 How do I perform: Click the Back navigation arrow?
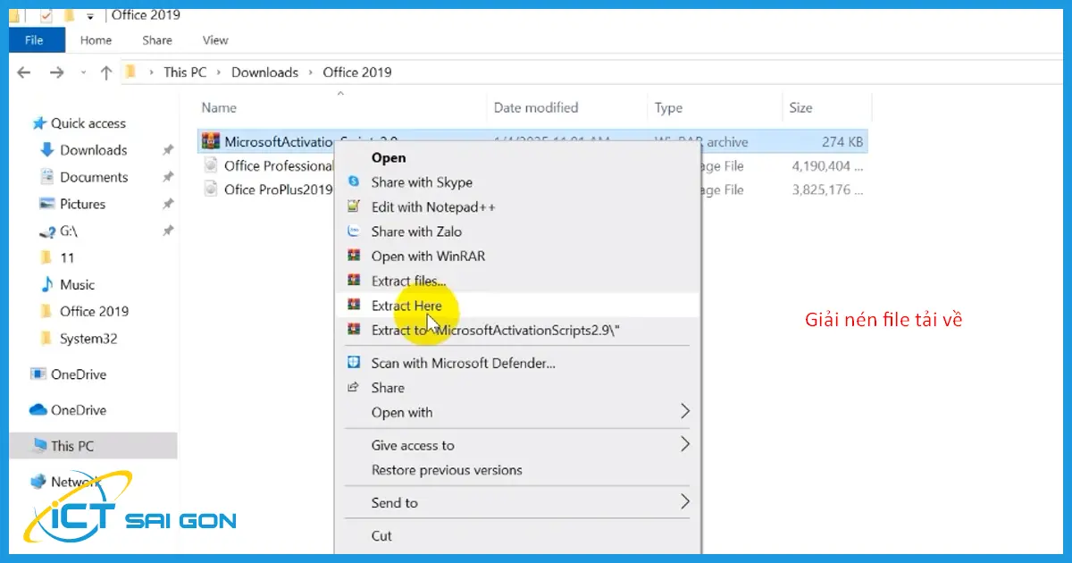[24, 72]
